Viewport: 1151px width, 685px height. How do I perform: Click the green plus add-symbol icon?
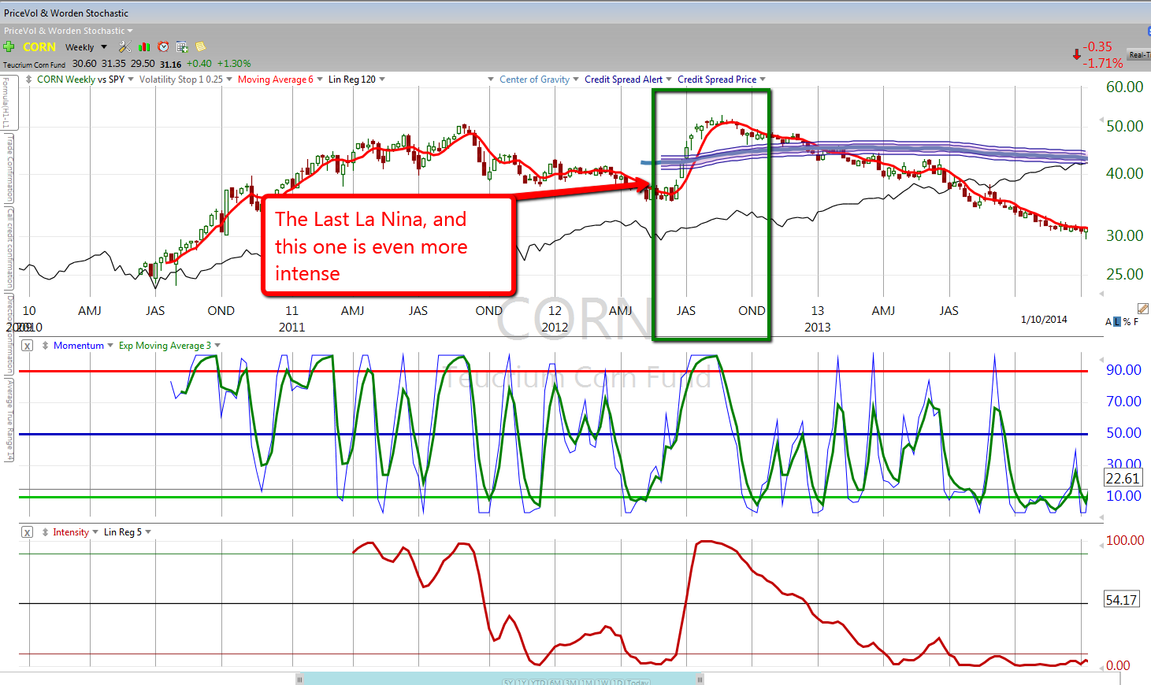click(9, 46)
